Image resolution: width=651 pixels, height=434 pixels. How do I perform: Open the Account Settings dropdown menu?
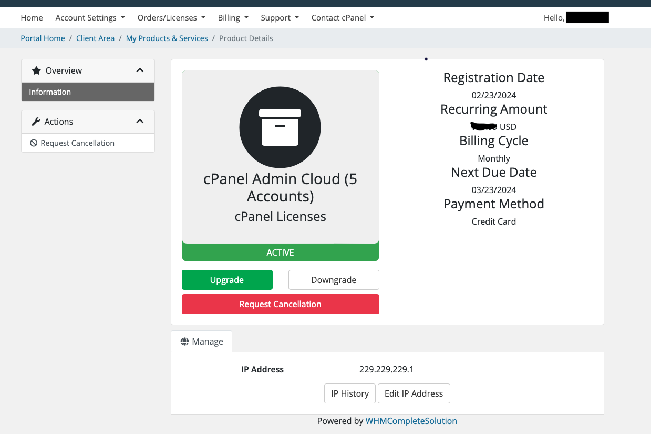[90, 18]
